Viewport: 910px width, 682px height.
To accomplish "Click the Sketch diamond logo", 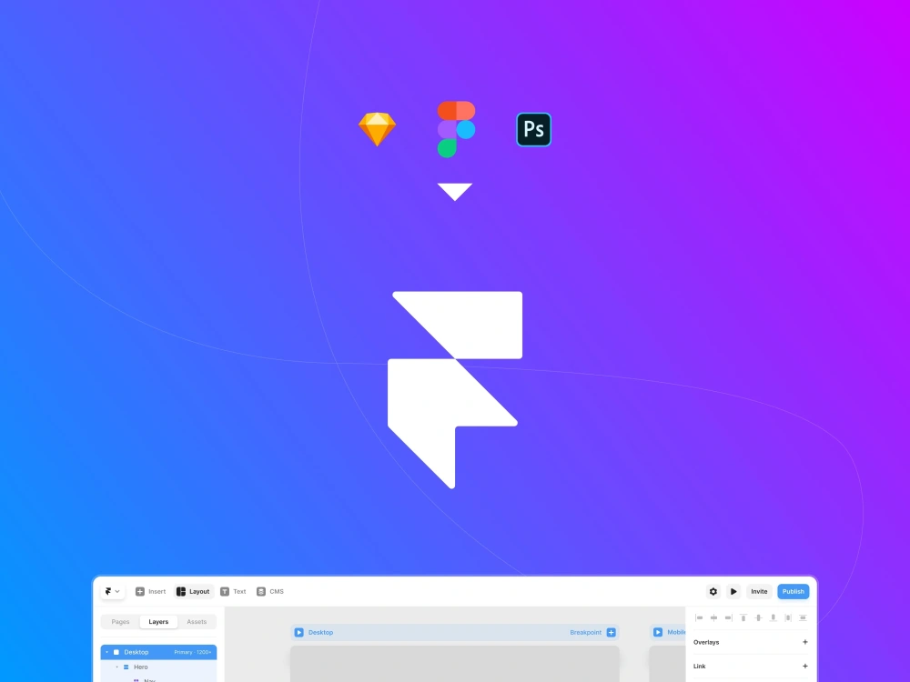I will click(378, 129).
